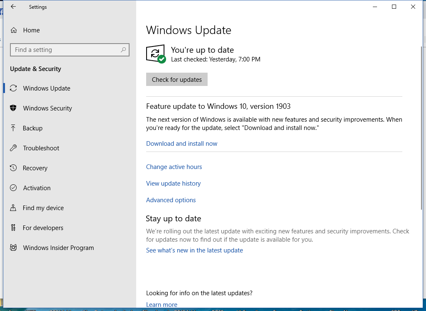Viewport: 426px width, 311px height.
Task: Click the Windows Security shield icon
Action: click(x=13, y=108)
